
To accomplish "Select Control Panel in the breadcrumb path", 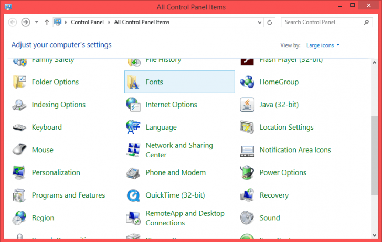I will coord(88,22).
